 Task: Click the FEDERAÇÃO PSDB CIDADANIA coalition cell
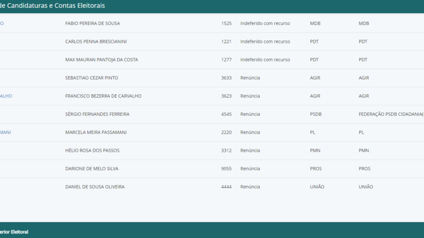391,114
